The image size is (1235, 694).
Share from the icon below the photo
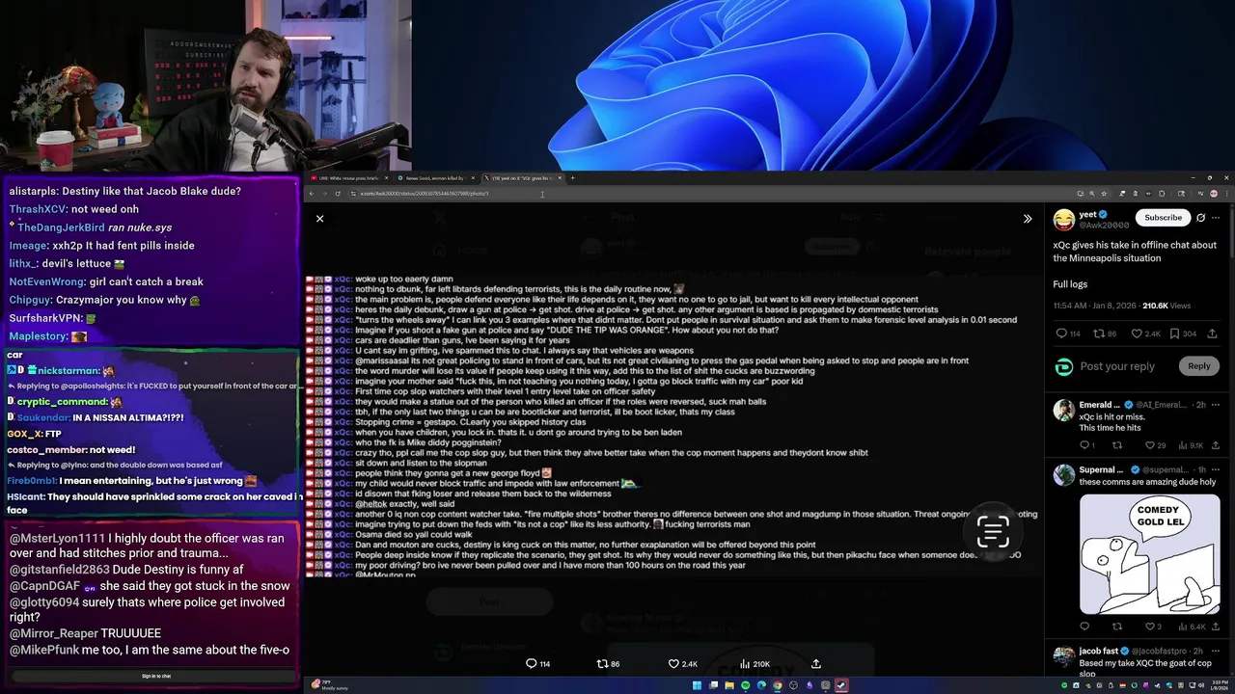pos(816,664)
